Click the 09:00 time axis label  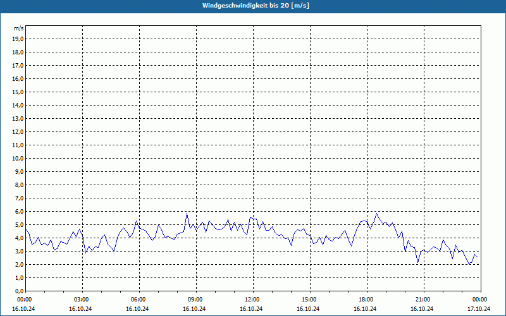tap(196, 300)
